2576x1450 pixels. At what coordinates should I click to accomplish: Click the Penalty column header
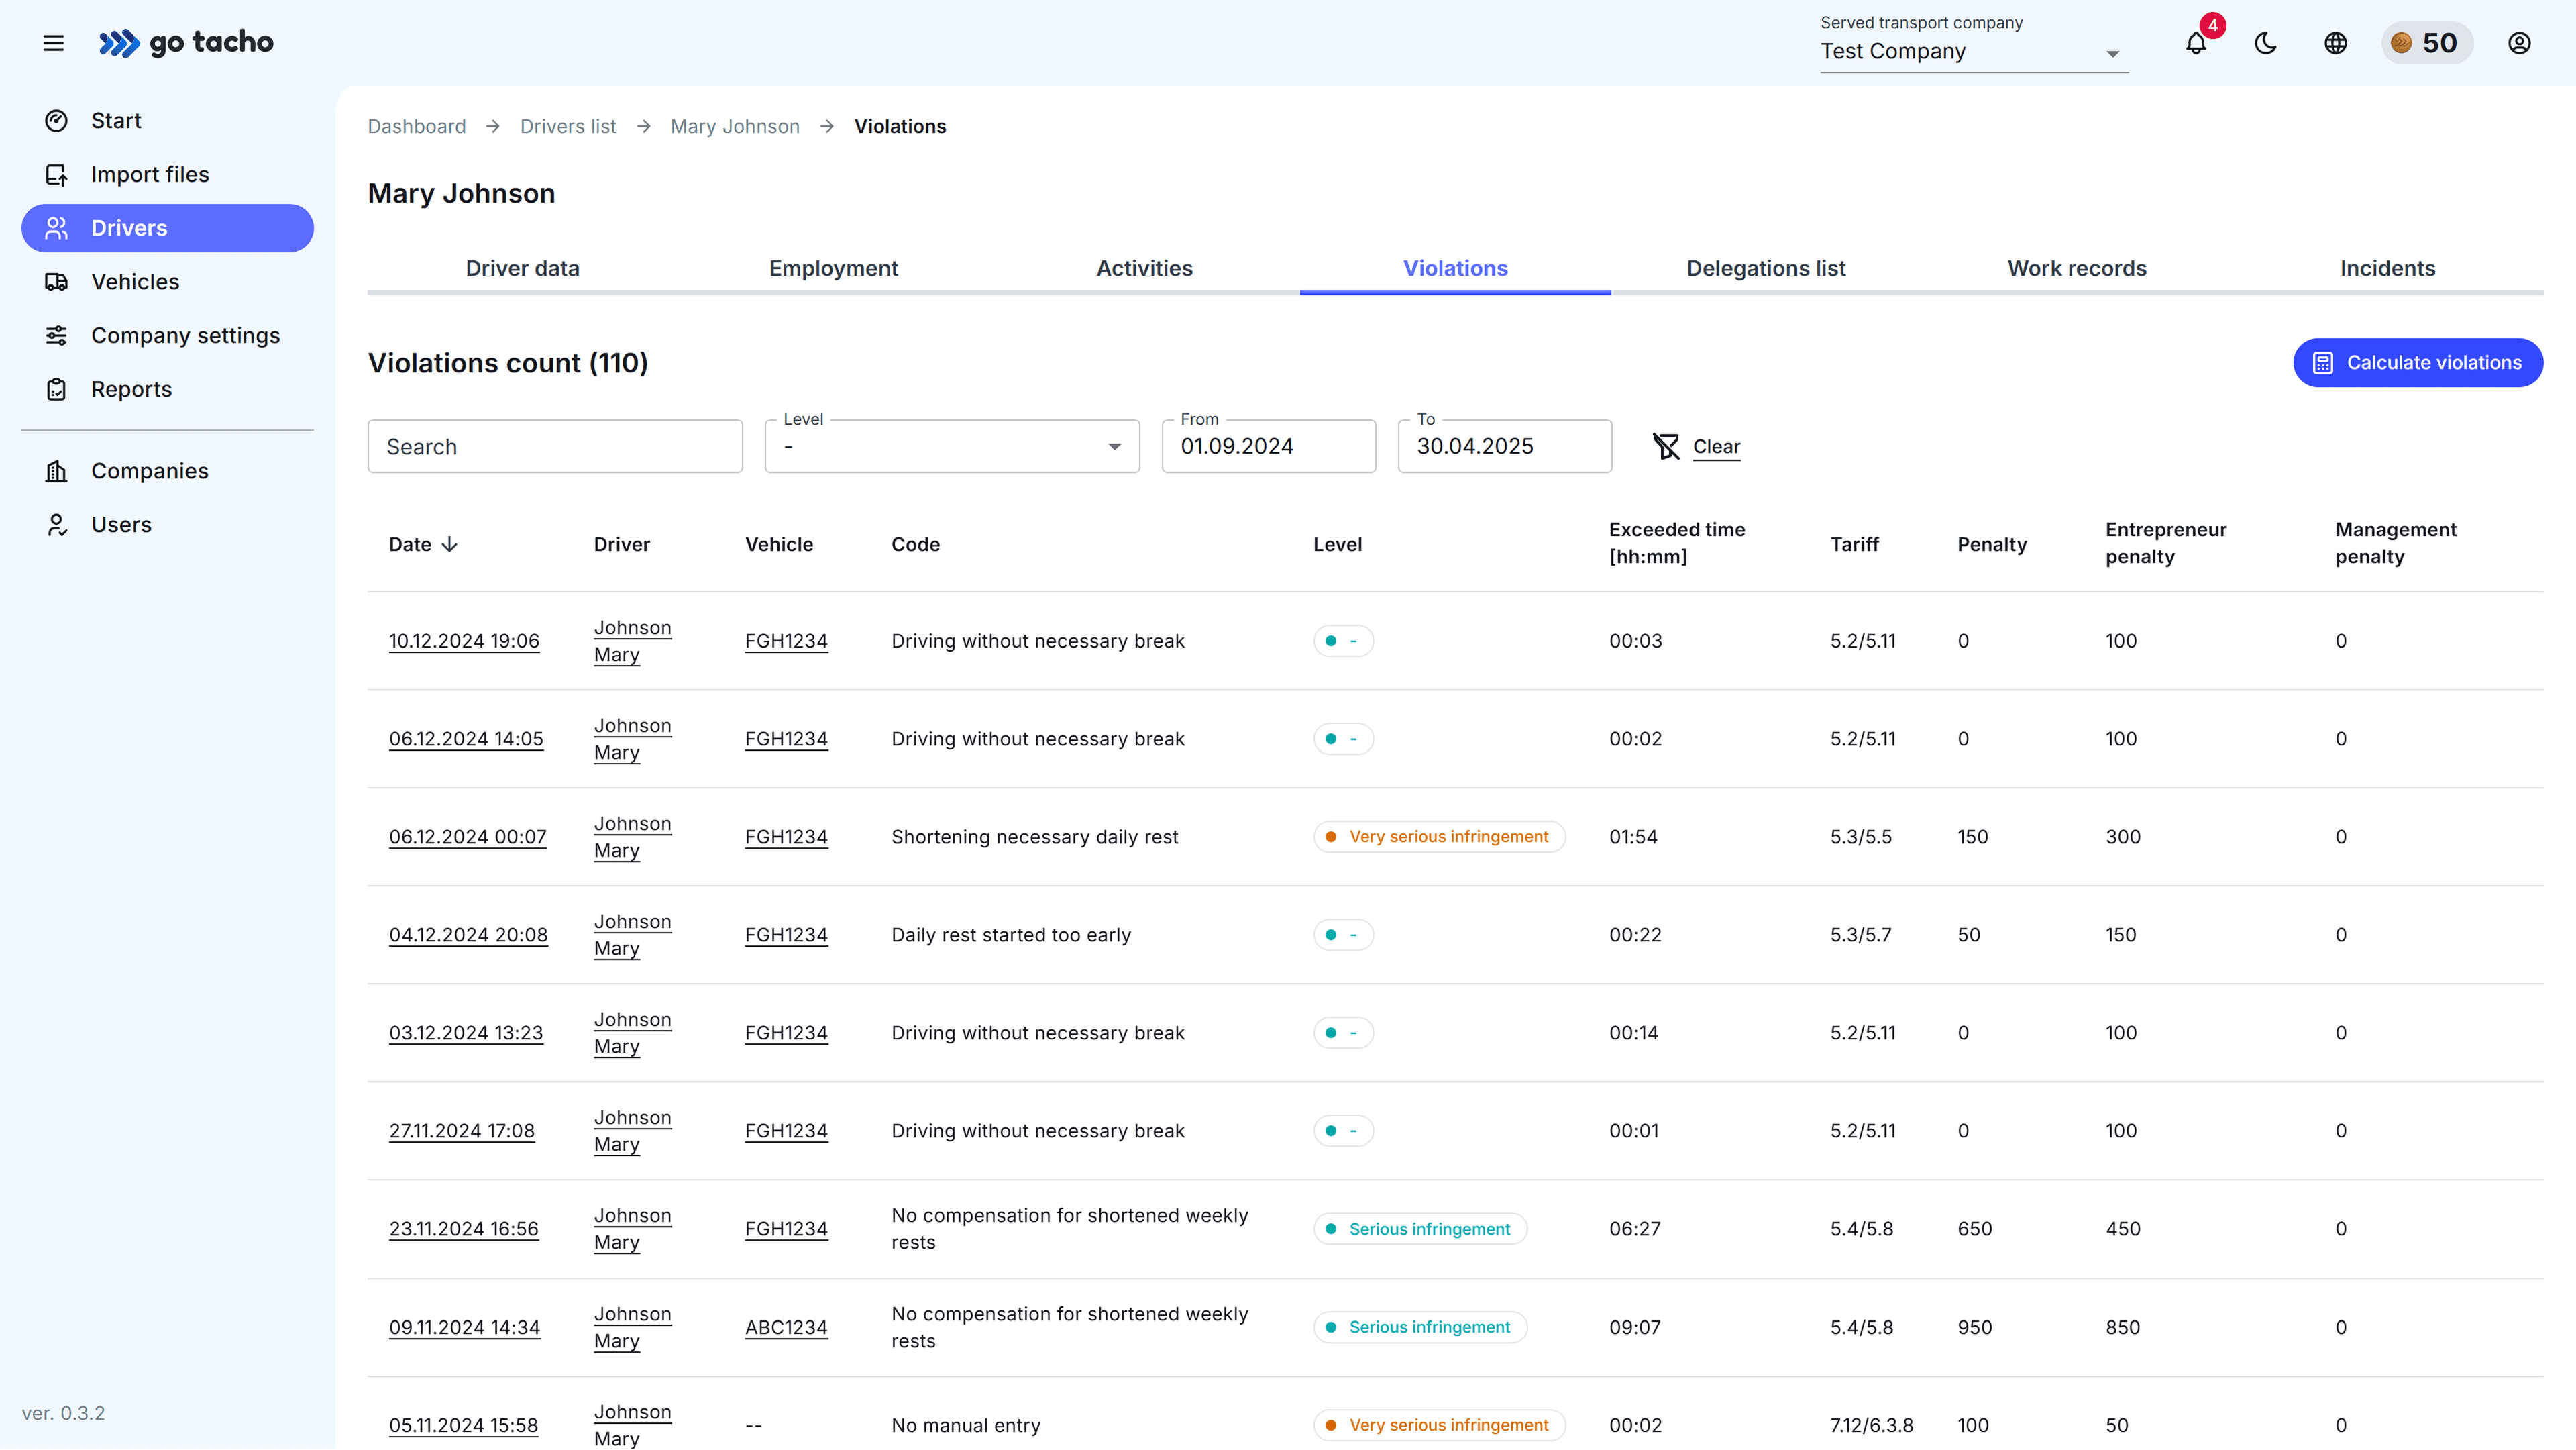click(1992, 544)
